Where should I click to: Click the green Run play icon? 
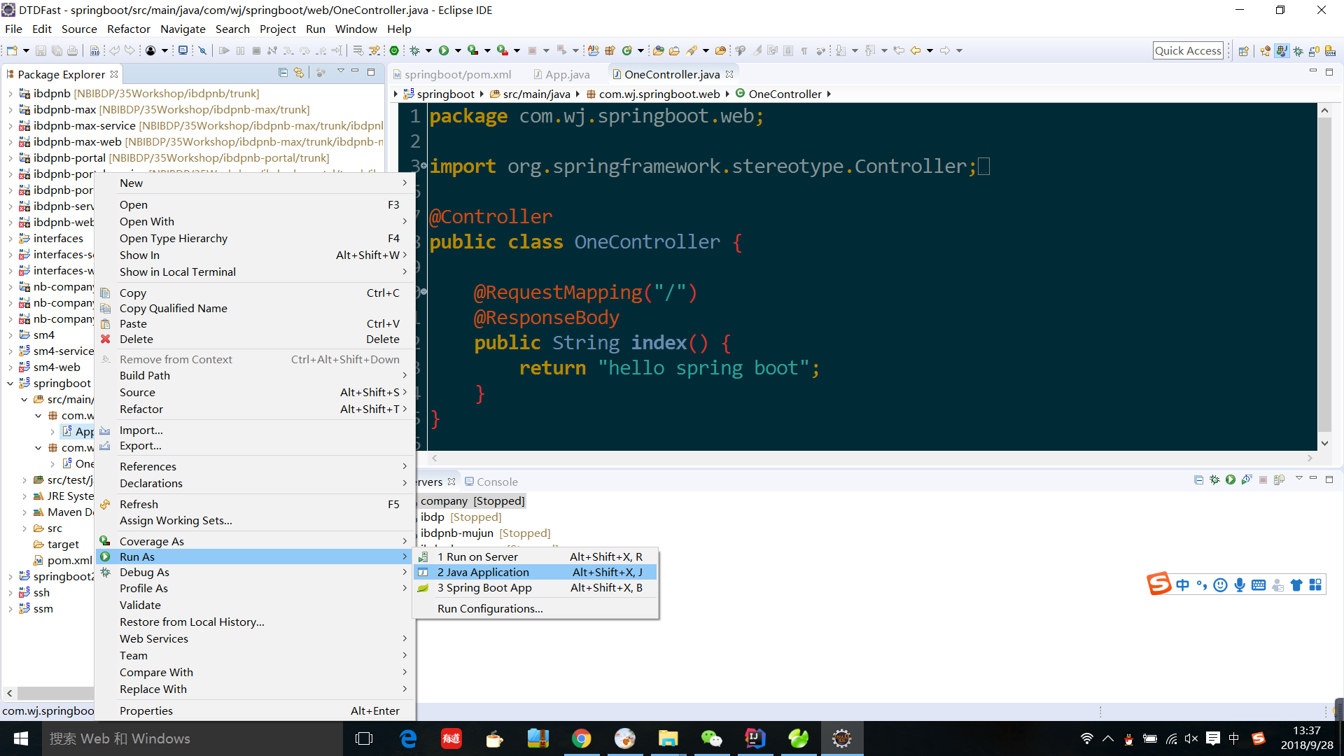tap(444, 50)
